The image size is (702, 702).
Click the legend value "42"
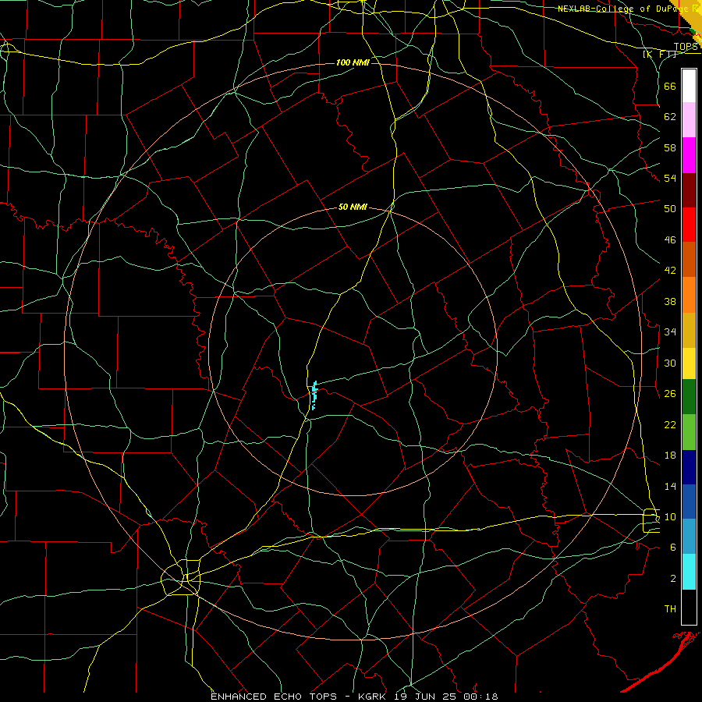670,271
